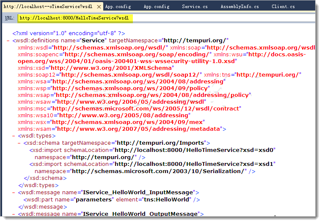
Task: Click the xmlns:wsam addressing/metadata URL
Action: [x=138, y=129]
